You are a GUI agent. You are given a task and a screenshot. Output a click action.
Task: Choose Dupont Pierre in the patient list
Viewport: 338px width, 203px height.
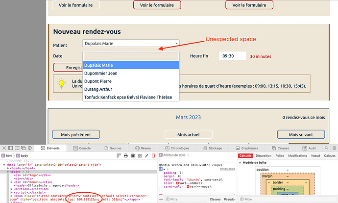[x=131, y=81]
